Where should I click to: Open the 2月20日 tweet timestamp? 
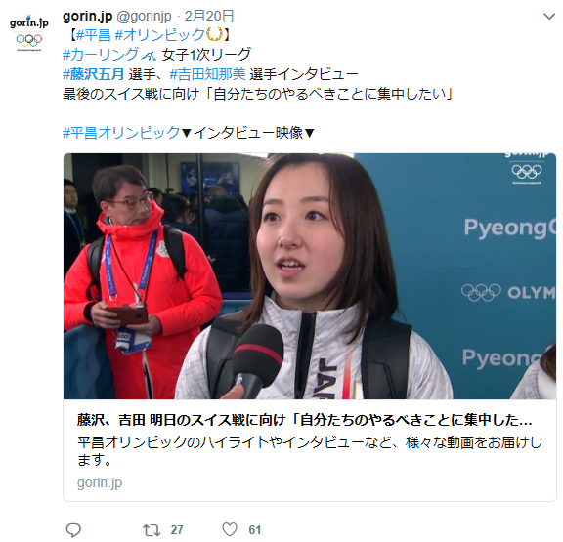point(209,17)
